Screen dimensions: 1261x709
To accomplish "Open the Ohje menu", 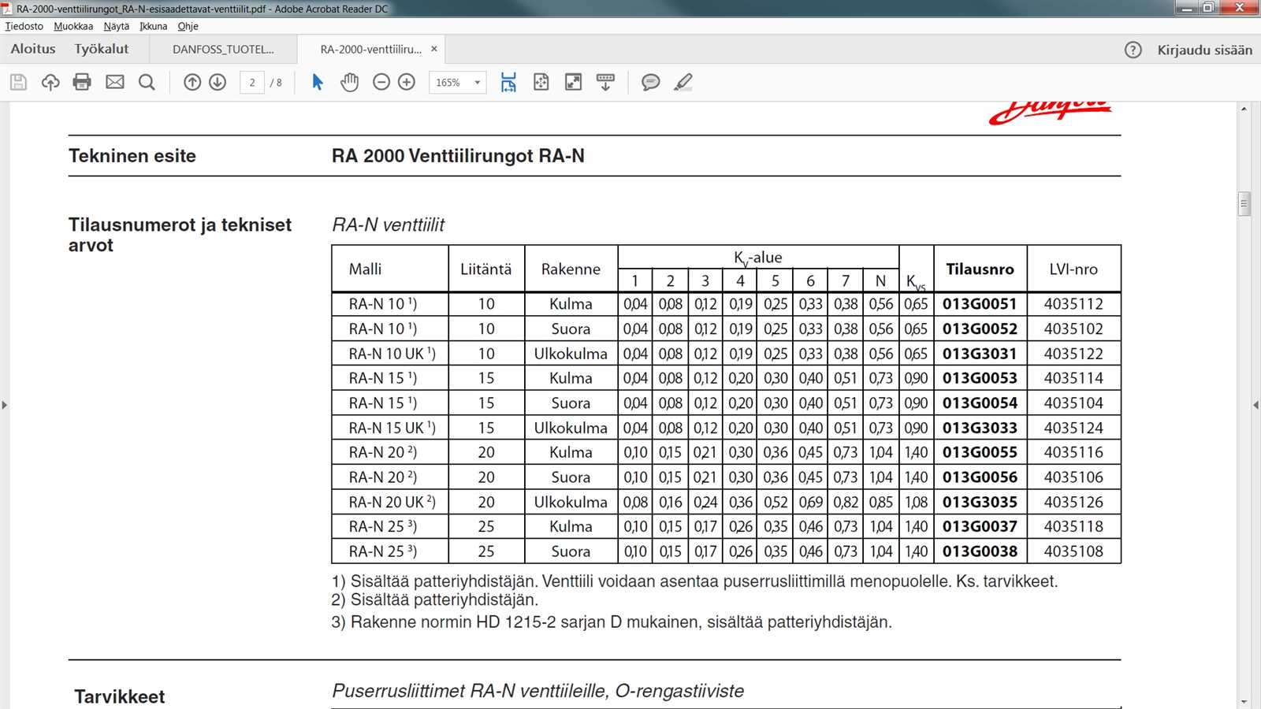I will point(188,26).
